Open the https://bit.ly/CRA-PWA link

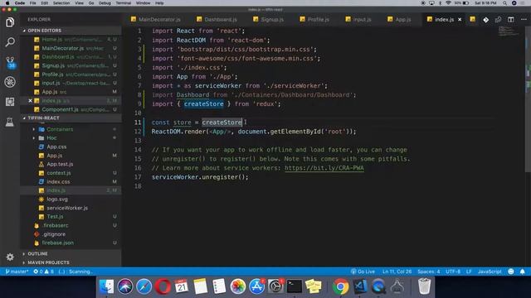click(324, 168)
